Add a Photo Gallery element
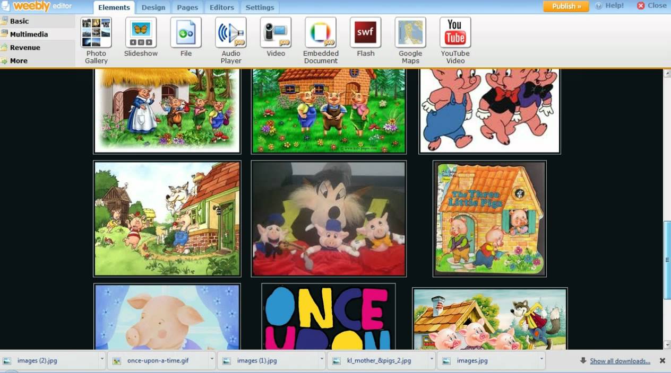Screen dimensions: 671x373 tap(96, 40)
